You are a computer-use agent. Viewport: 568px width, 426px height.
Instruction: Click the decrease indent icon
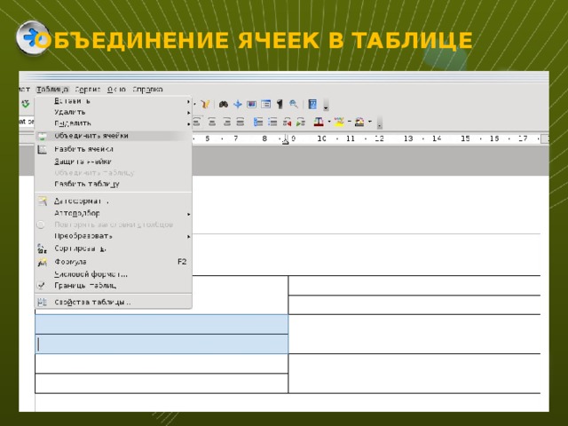(x=287, y=122)
